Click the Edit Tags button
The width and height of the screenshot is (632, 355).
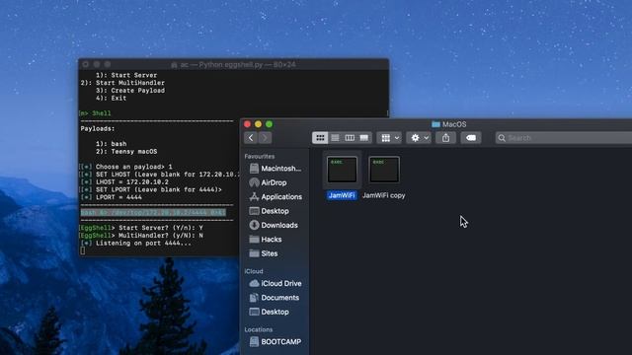[x=471, y=138]
